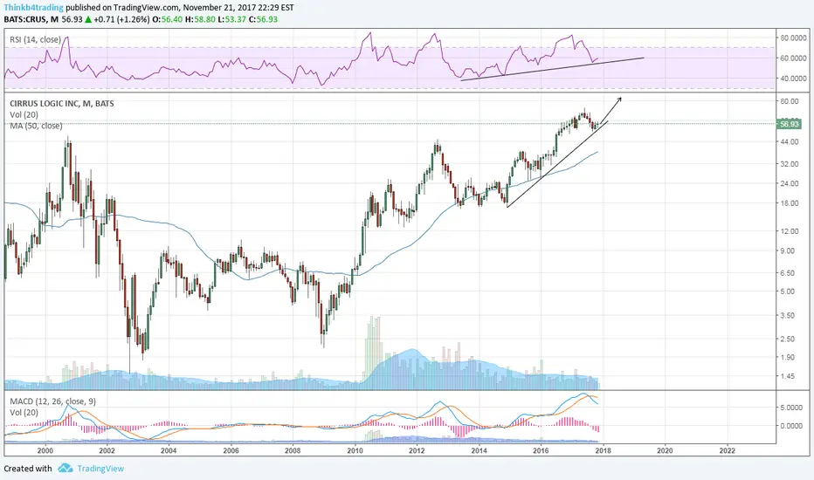The height and width of the screenshot is (480, 814).
Task: Click the 1.45 price scale label
Action: click(788, 376)
